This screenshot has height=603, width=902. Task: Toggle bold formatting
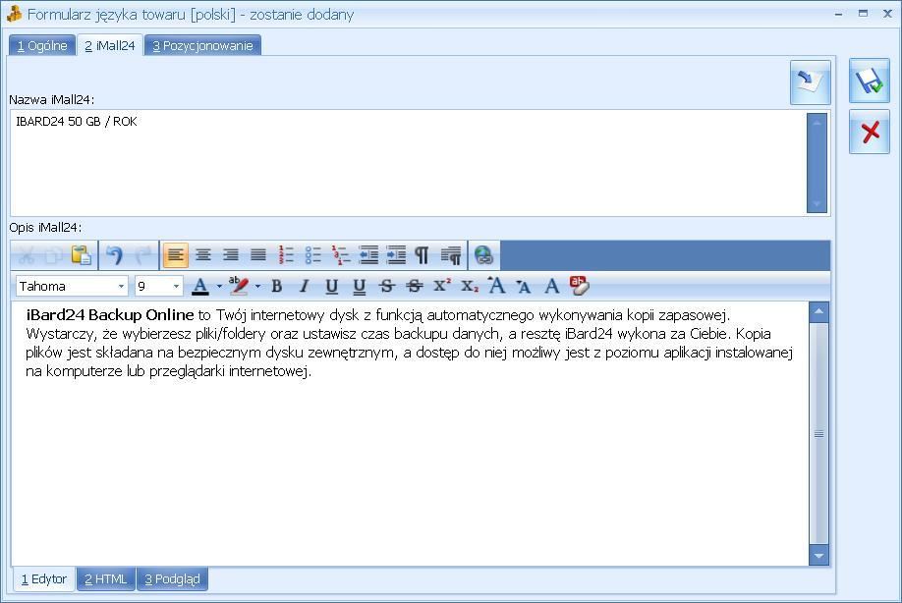click(277, 286)
